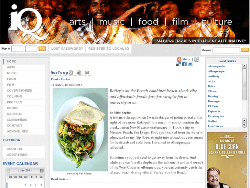250x188 pixels.
Task: Click Read more link below article
Action: [59, 179]
